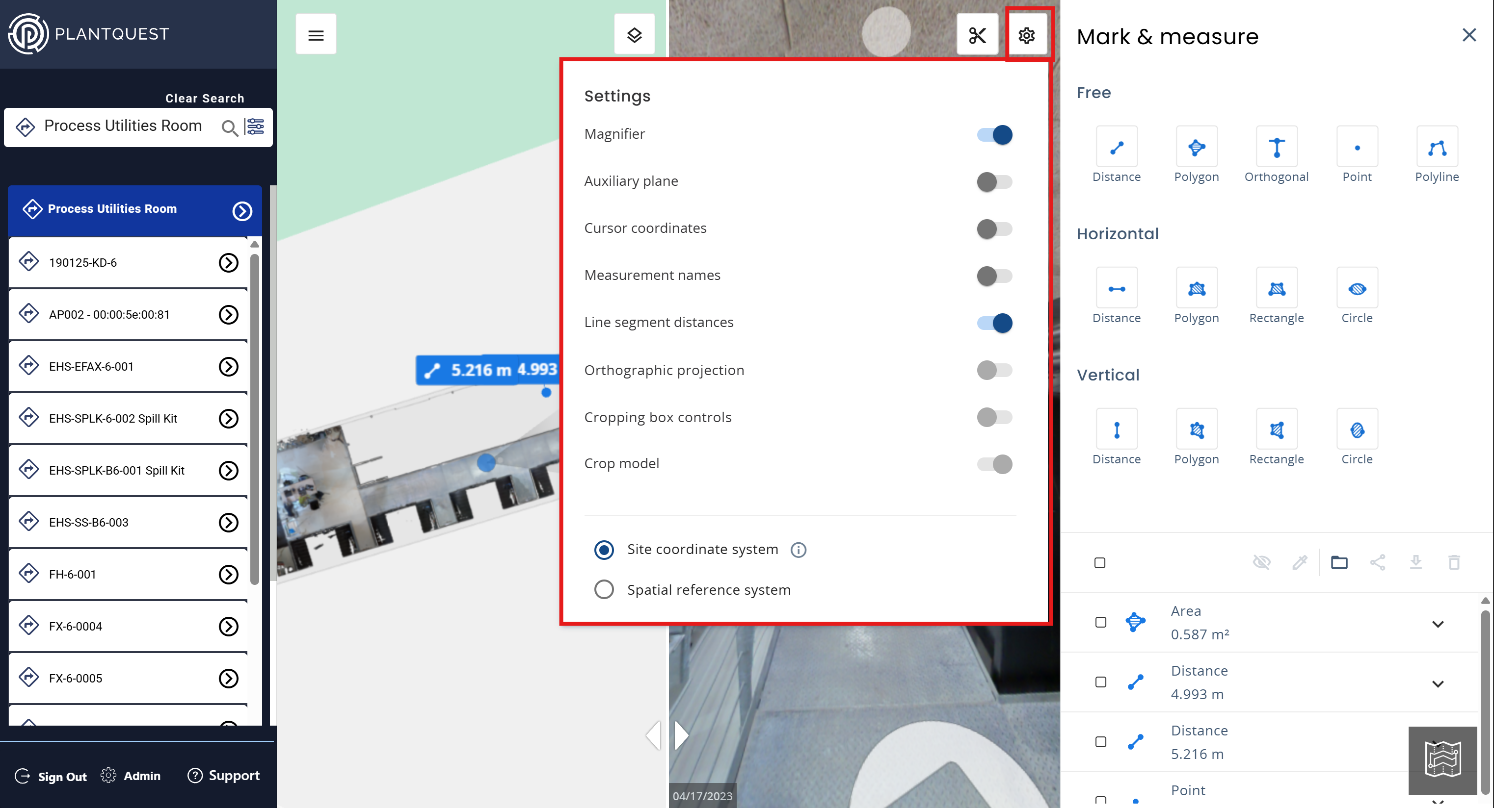Select the Free Polyline tool

pos(1436,147)
